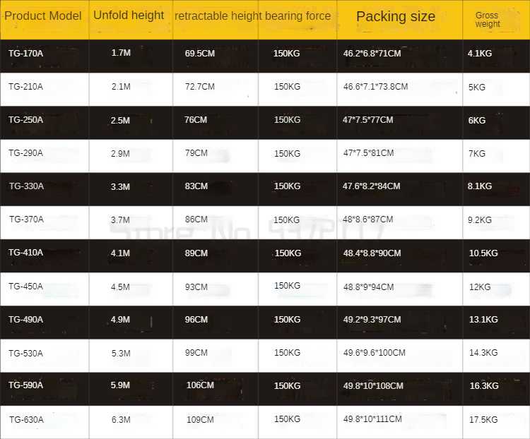Click the TG-630A product model
This screenshot has width=530, height=439.
[x=26, y=420]
